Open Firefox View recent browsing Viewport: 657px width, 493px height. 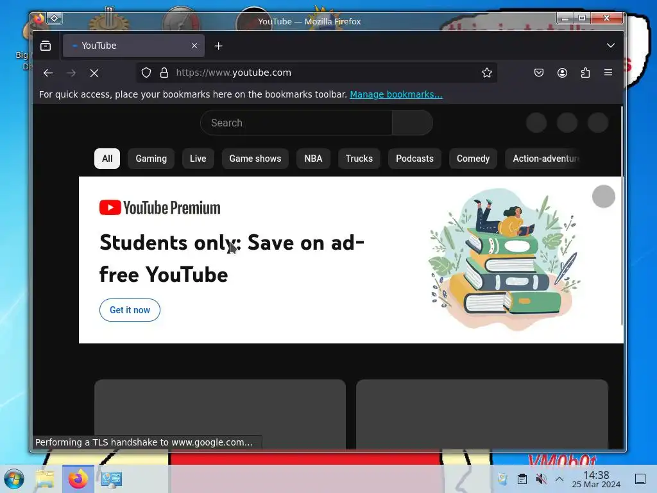click(x=46, y=46)
